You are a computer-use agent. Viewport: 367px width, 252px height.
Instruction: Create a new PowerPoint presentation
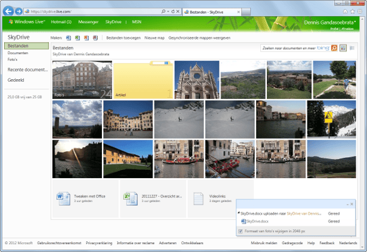[x=86, y=38]
